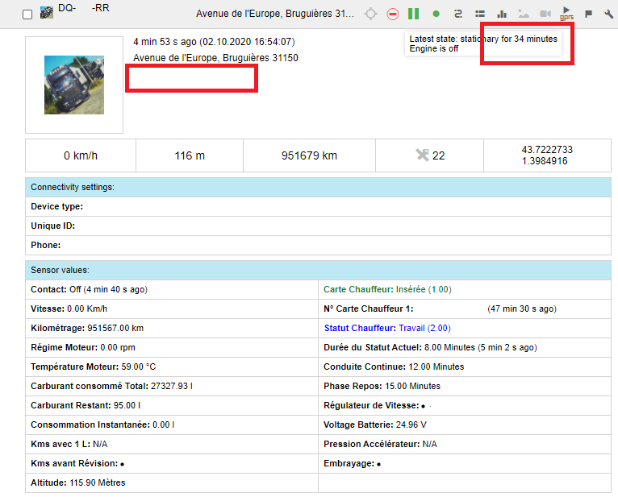The height and width of the screenshot is (497, 618).
Task: Click the large truck photo thumbnail
Action: [x=73, y=85]
